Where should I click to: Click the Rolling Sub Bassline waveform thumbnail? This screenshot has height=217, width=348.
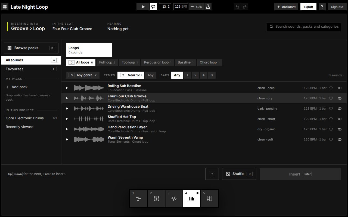point(89,88)
